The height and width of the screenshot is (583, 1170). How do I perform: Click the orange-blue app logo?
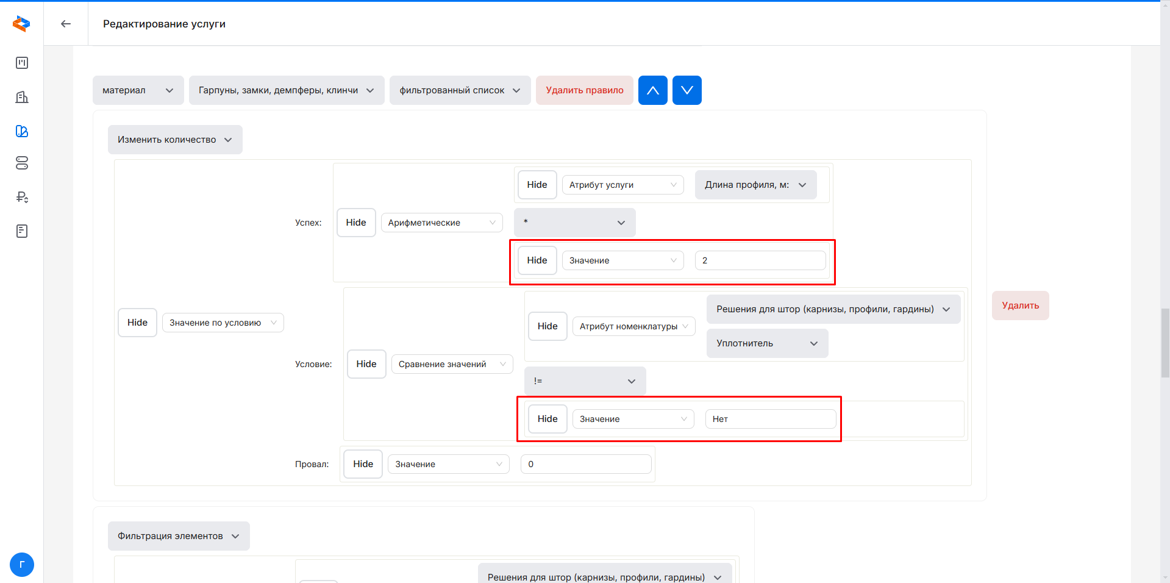[21, 24]
